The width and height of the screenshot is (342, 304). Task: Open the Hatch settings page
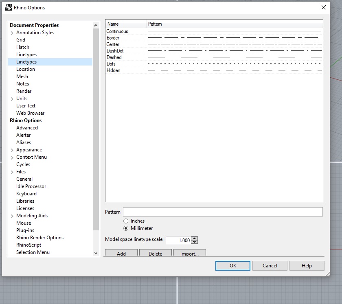point(23,47)
